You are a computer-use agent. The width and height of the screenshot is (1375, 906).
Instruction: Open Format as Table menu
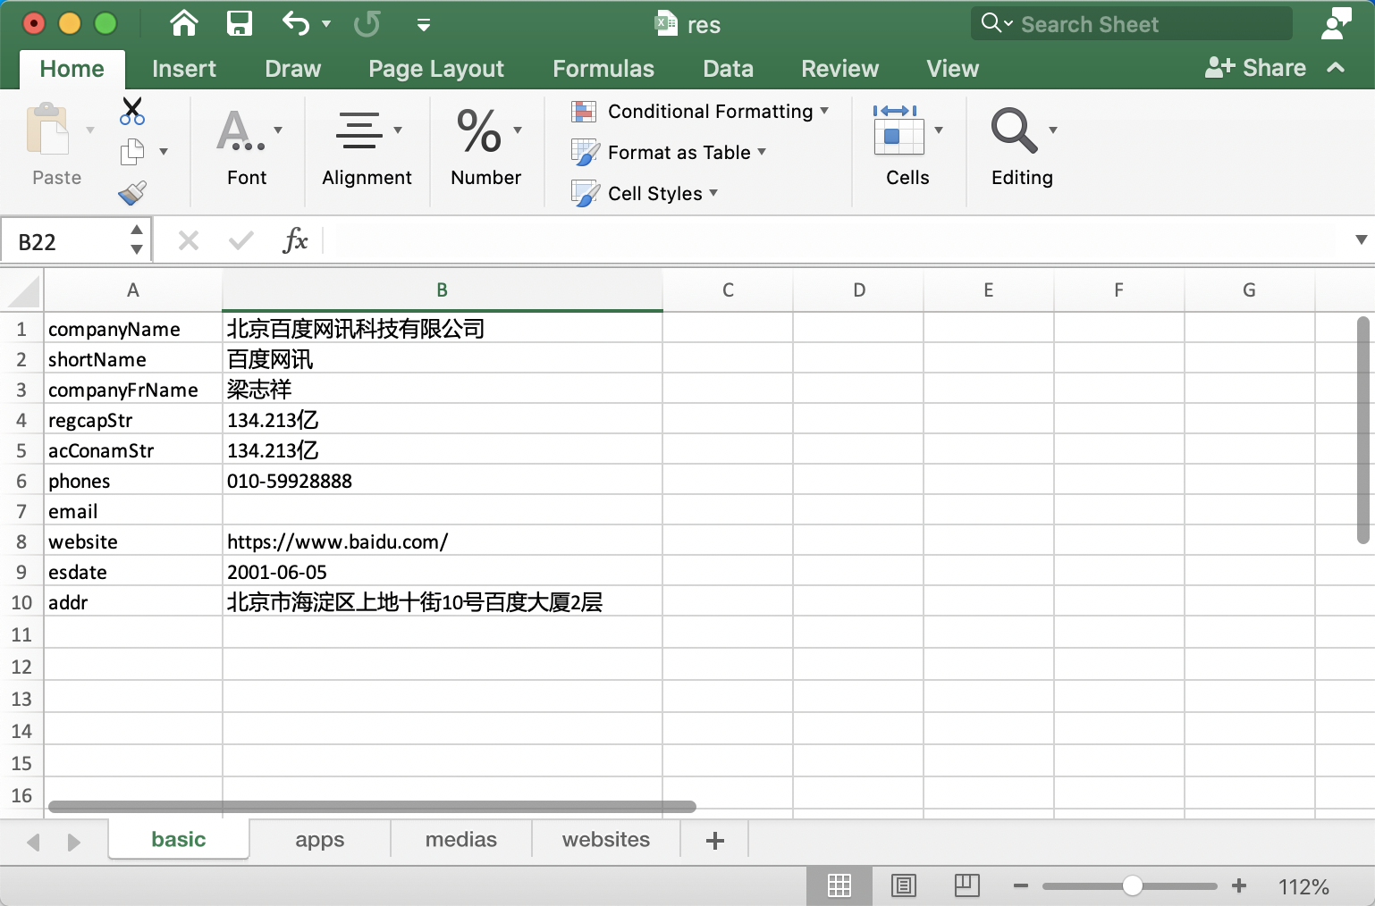click(669, 153)
